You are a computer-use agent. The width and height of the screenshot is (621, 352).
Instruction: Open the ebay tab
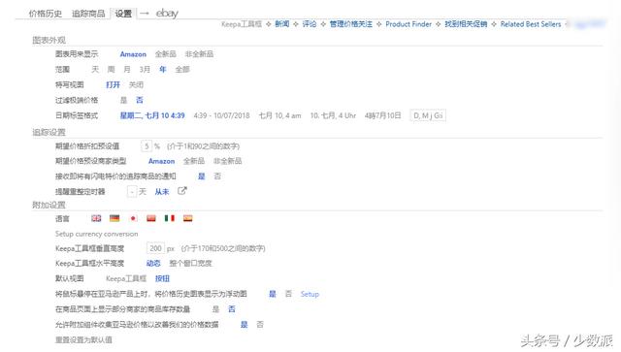point(167,13)
